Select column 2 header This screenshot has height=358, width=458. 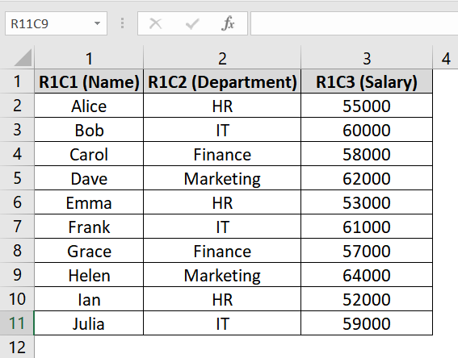(222, 58)
